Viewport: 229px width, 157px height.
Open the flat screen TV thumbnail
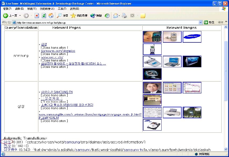pos(192,61)
